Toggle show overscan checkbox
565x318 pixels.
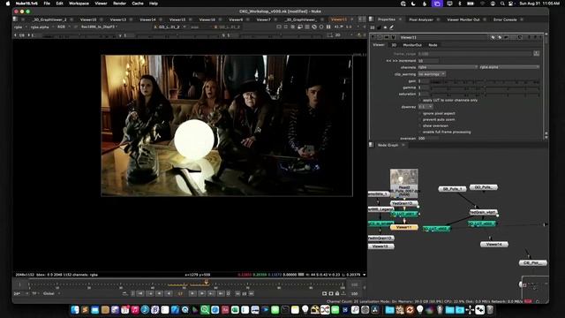(420, 125)
